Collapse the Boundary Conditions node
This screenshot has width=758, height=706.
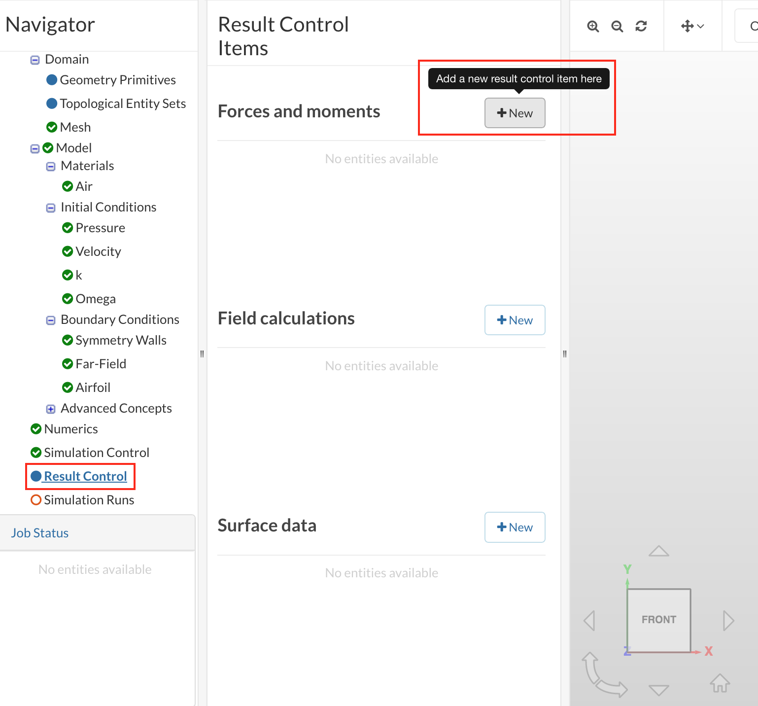[51, 320]
